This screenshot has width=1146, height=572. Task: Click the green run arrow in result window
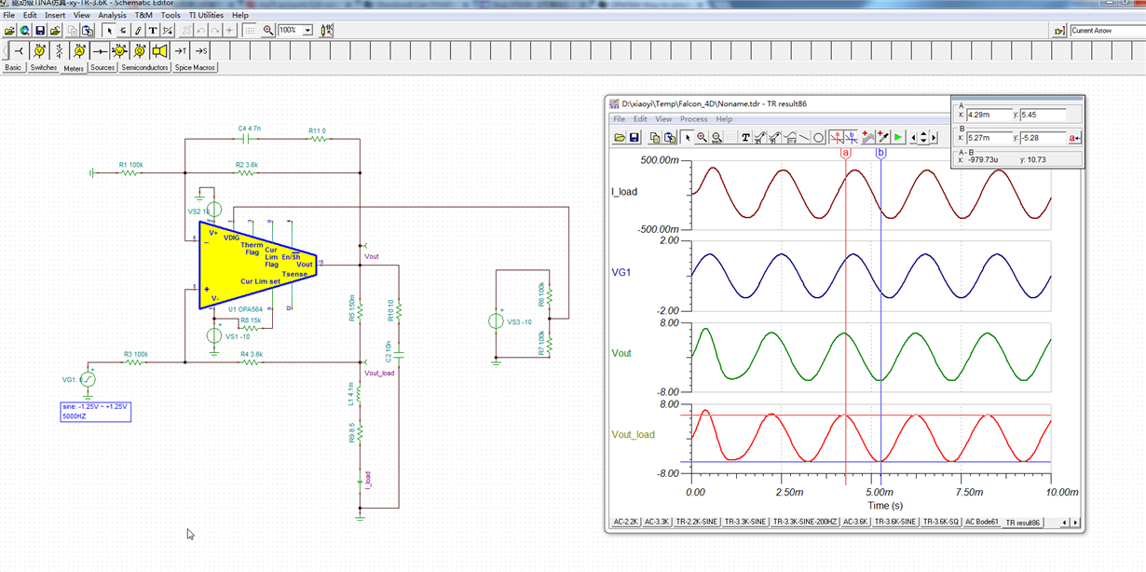tap(898, 138)
